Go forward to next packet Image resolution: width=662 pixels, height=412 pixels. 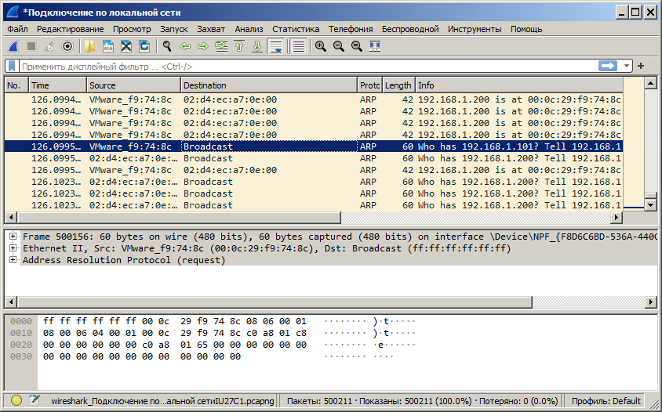click(203, 46)
